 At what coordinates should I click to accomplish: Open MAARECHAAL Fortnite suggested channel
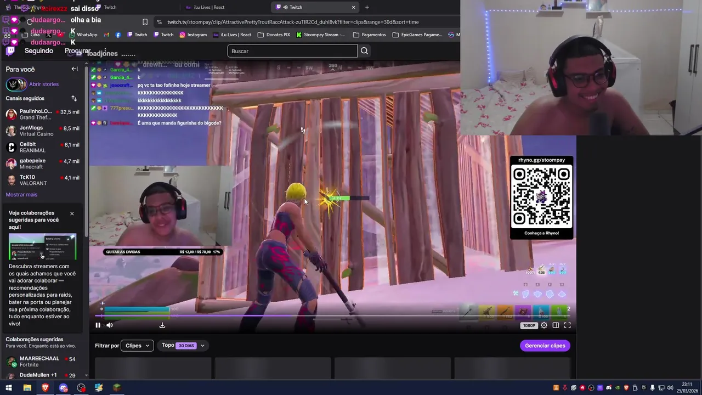click(42, 362)
